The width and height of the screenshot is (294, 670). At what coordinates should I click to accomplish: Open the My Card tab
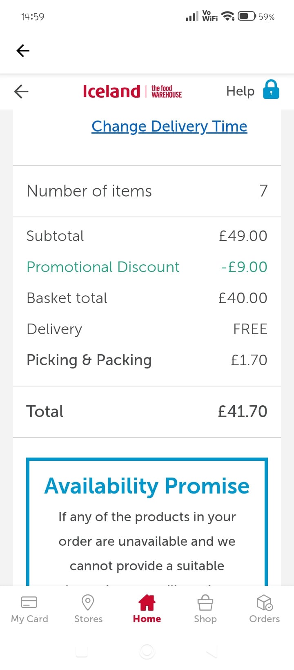pyautogui.click(x=29, y=609)
